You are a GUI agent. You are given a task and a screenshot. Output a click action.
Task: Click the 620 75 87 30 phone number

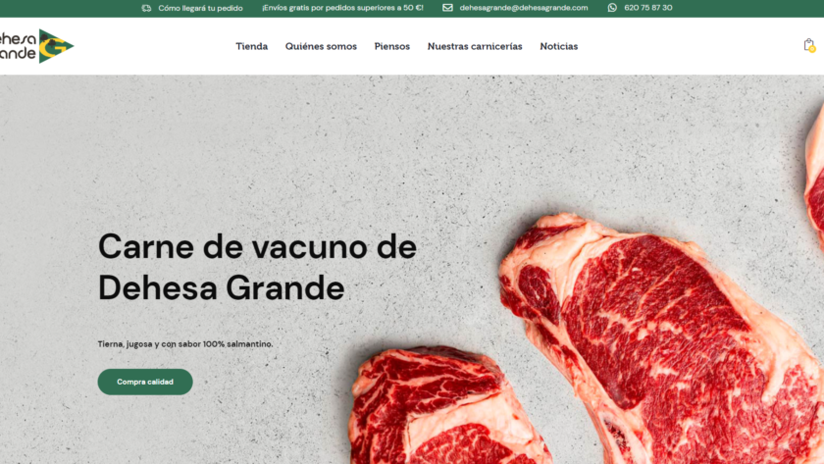648,7
